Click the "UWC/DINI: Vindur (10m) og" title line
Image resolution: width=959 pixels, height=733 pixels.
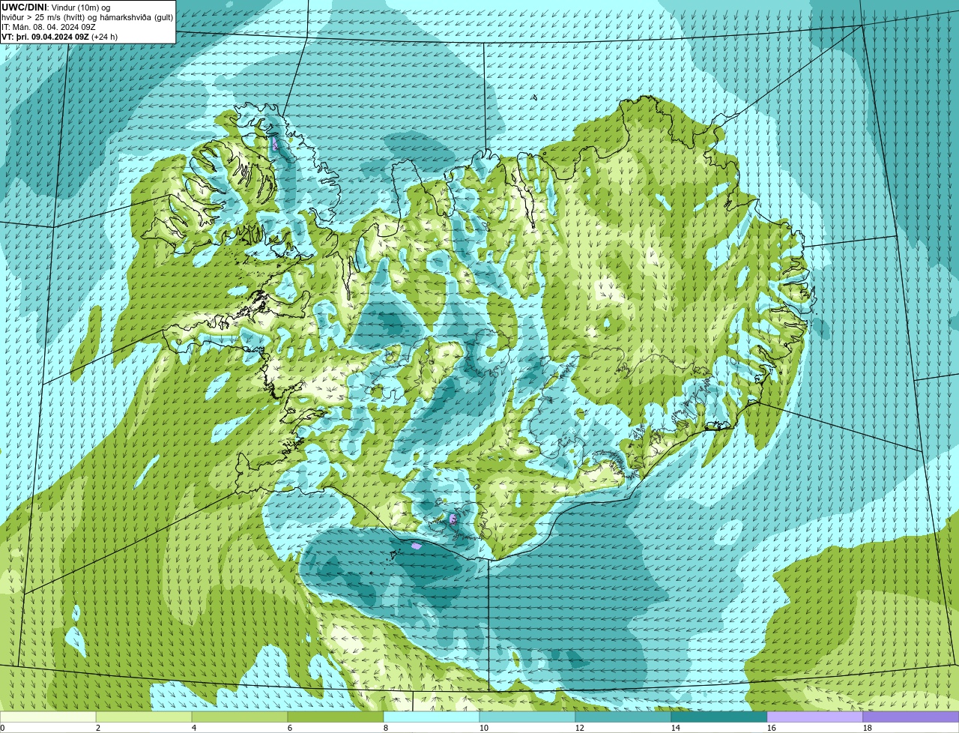pyautogui.click(x=56, y=7)
